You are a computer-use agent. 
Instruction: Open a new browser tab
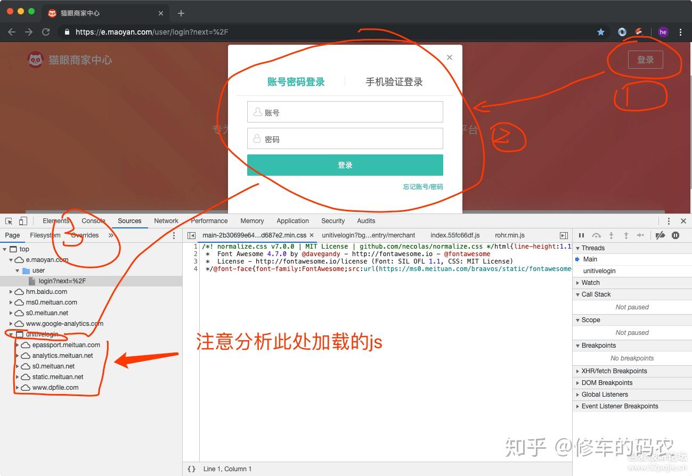coord(181,13)
